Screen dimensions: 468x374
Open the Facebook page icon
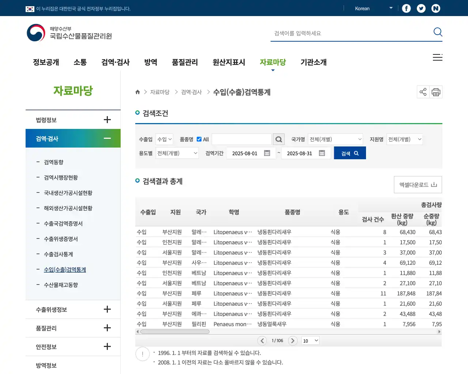(406, 8)
